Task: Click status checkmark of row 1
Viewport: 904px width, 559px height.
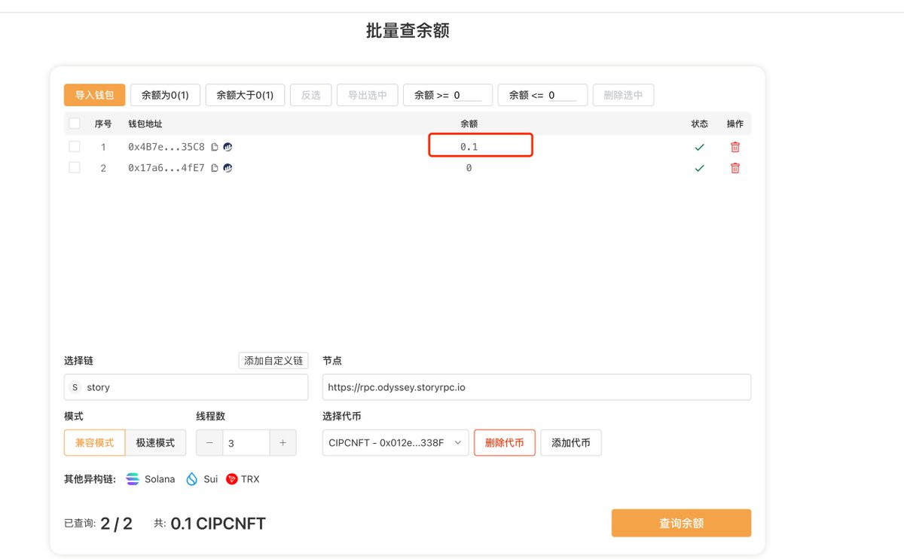Action: (x=700, y=147)
